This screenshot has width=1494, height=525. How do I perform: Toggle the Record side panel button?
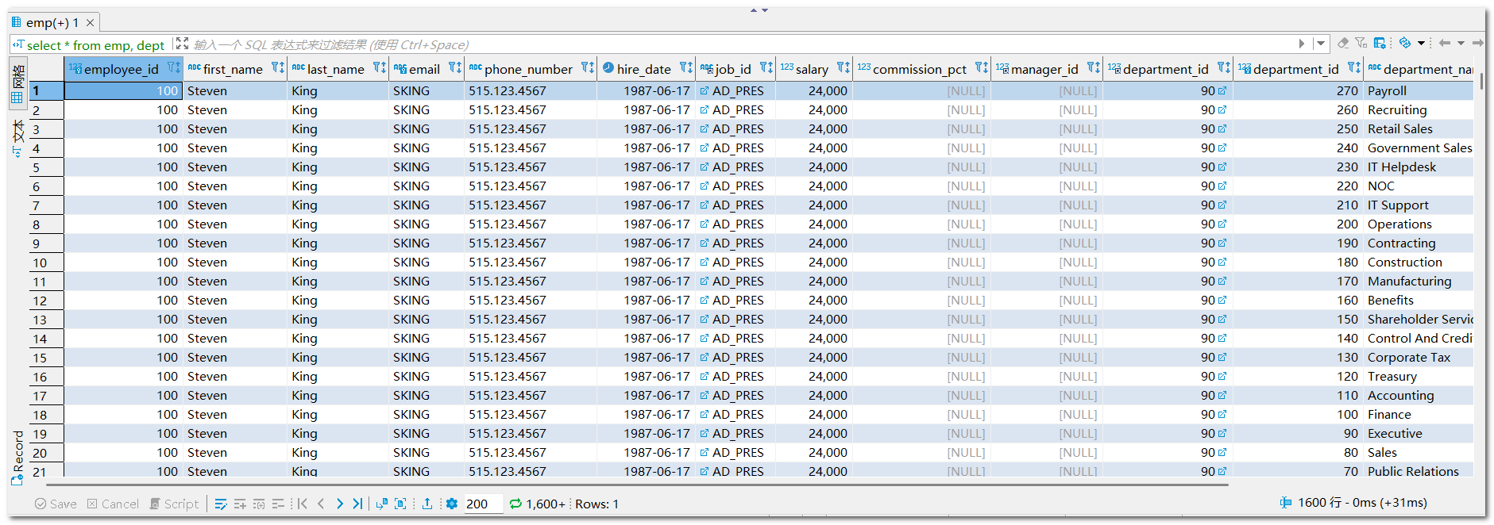[18, 458]
